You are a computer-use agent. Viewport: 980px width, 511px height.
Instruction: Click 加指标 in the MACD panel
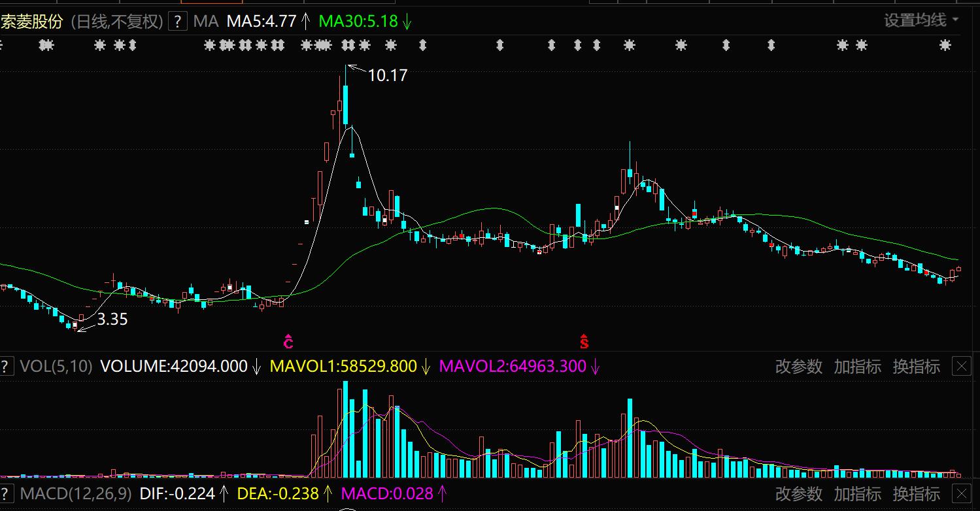point(857,493)
